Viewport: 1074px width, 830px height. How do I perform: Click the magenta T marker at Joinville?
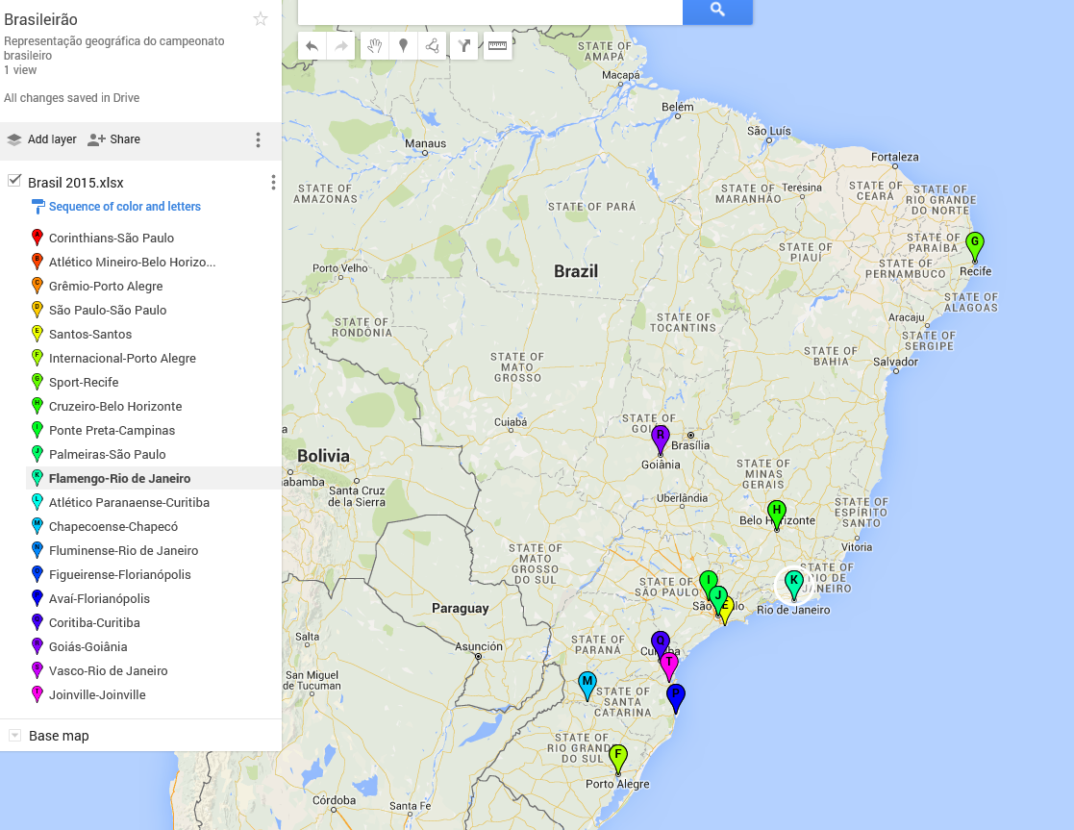coord(669,665)
